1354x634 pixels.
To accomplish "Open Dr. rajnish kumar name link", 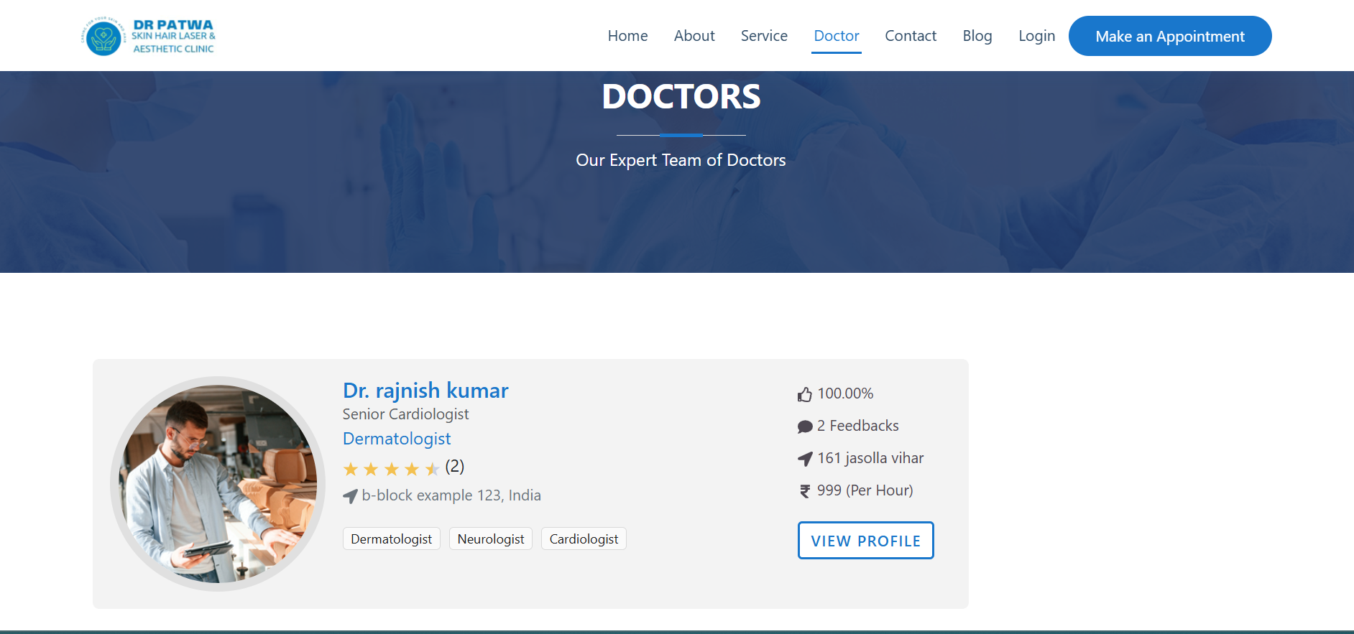I will (425, 391).
